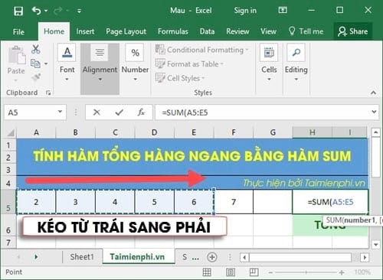Switch to Normal view icon
The height and width of the screenshot is (280, 383).
[x=207, y=272]
